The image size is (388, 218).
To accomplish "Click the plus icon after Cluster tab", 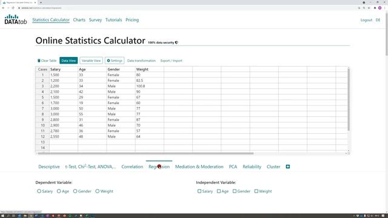I will click(288, 167).
